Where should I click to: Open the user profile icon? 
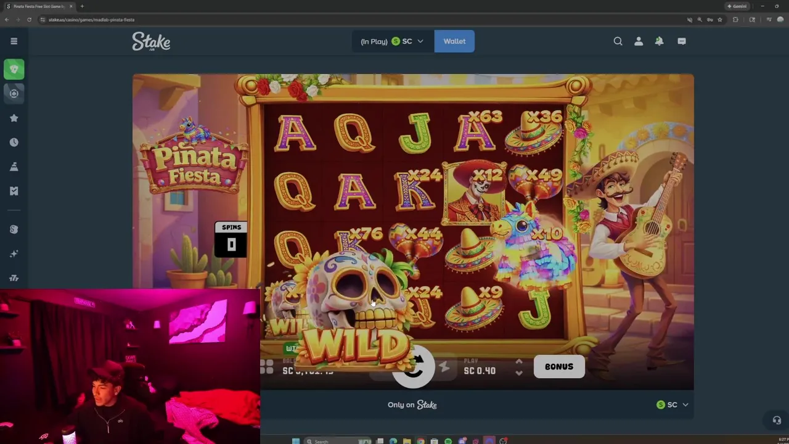click(x=639, y=41)
